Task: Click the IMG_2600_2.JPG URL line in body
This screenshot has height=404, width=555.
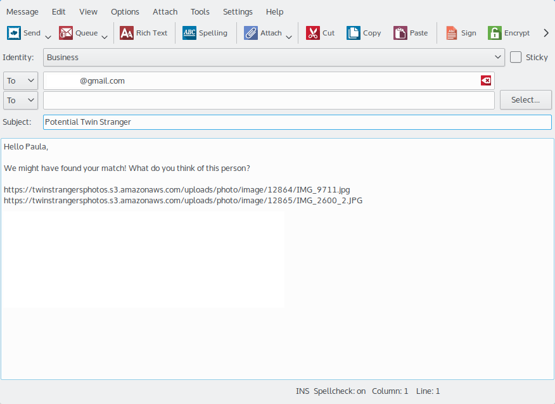Action: 183,201
